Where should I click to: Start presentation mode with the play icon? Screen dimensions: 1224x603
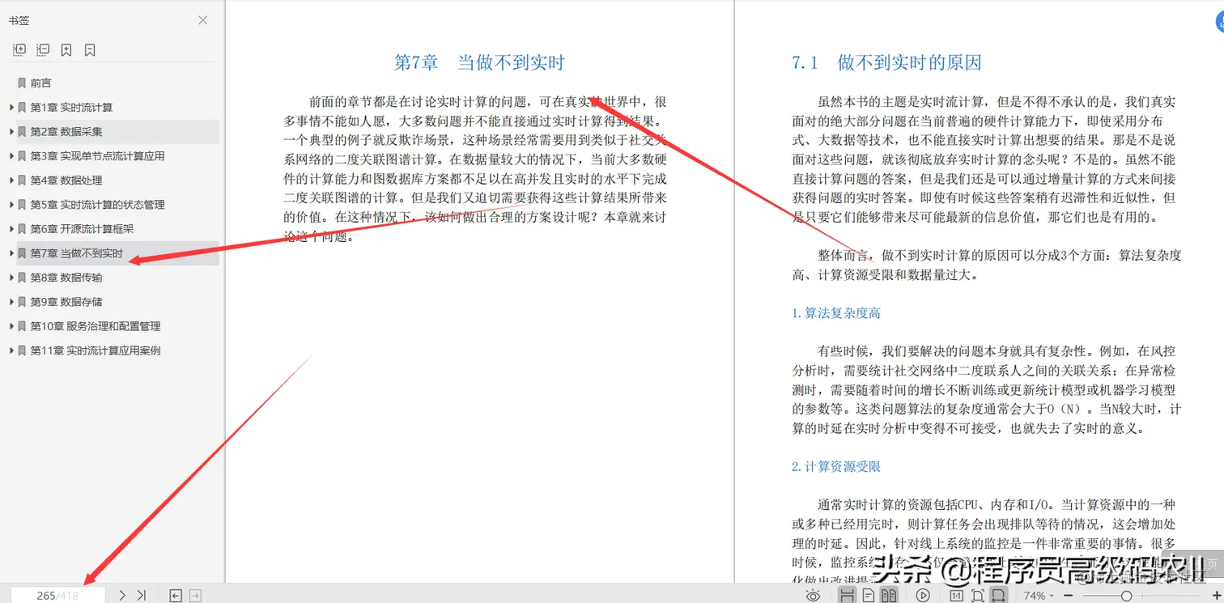pos(922,595)
